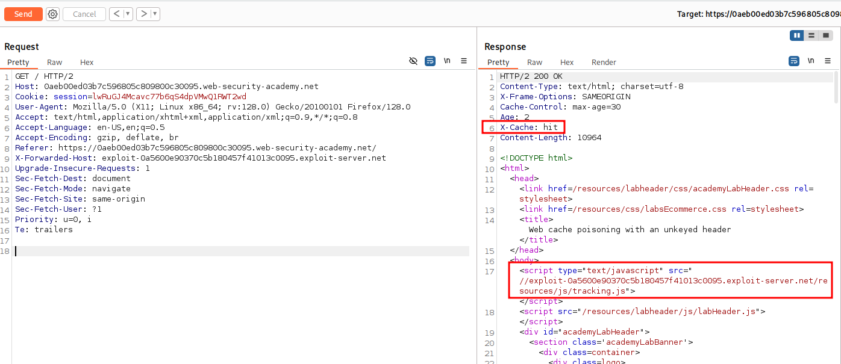Toggle word wrap in the Request panel
The width and height of the screenshot is (841, 364).
point(430,61)
